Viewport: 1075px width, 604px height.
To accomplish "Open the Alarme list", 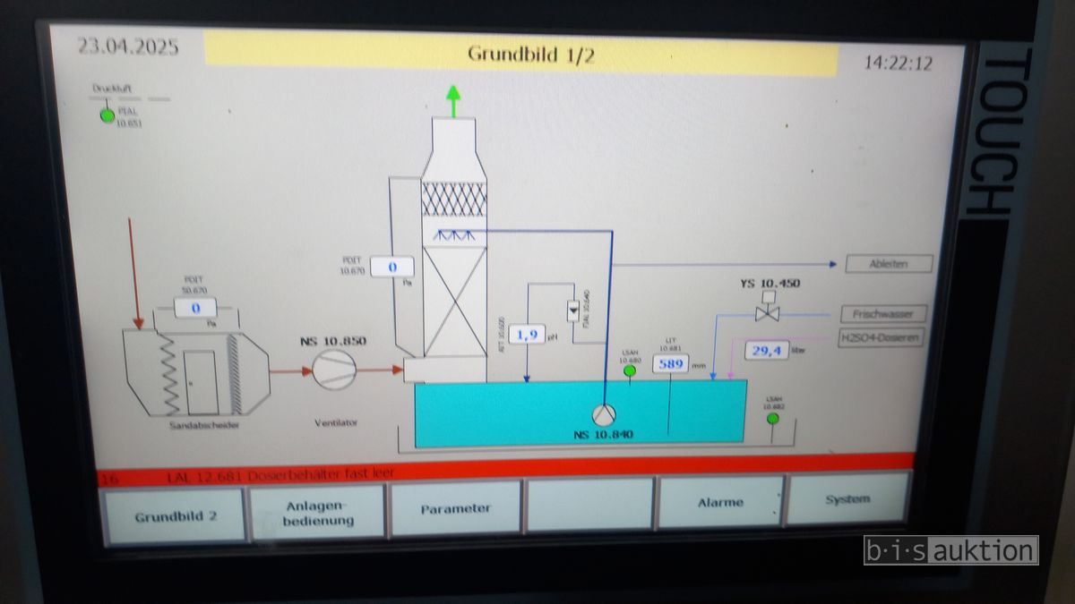I will 720,503.
